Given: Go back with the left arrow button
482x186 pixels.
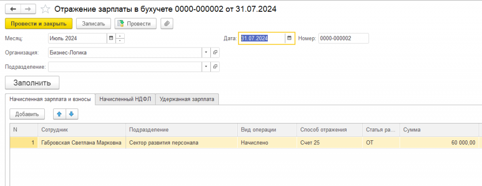Looking at the screenshot, I should click(13, 9).
